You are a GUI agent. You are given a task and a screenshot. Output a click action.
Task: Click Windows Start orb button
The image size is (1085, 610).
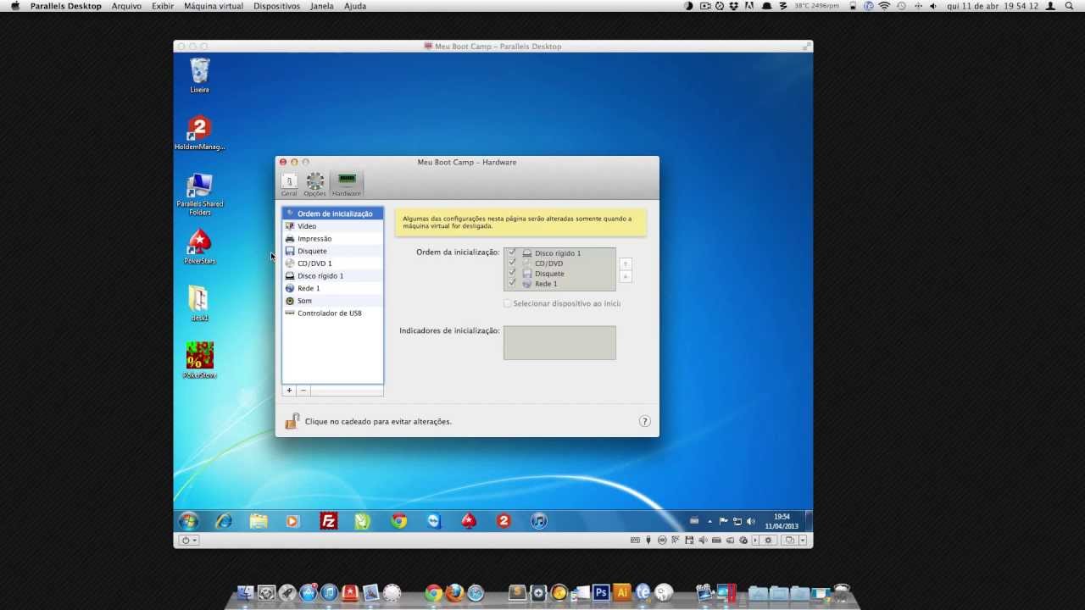[188, 521]
